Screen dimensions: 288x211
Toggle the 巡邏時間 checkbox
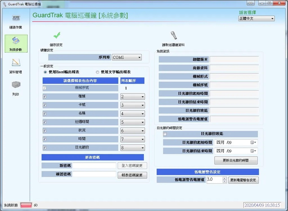coord(44,122)
